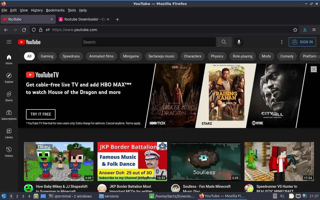
Task: Select the Characters filter chip
Action: [192, 56]
